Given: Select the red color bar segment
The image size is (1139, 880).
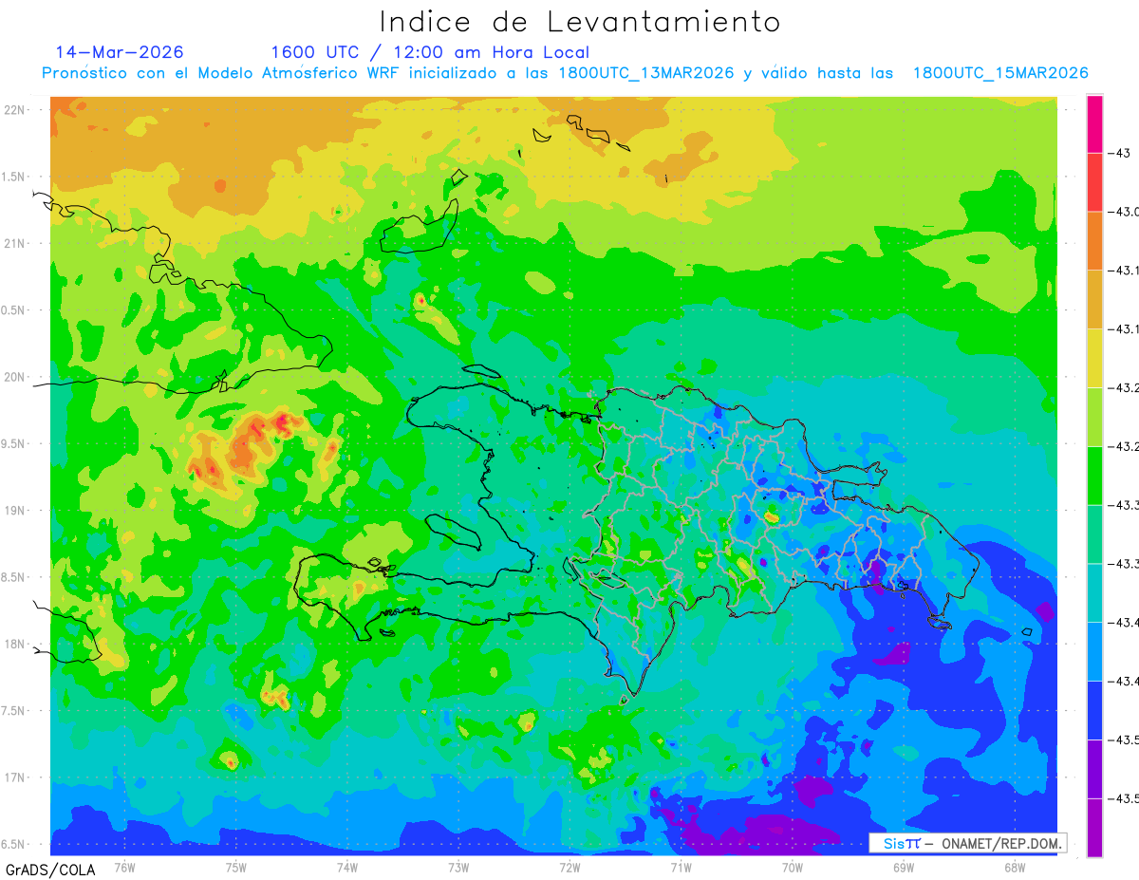Looking at the screenshot, I should click(x=1094, y=181).
